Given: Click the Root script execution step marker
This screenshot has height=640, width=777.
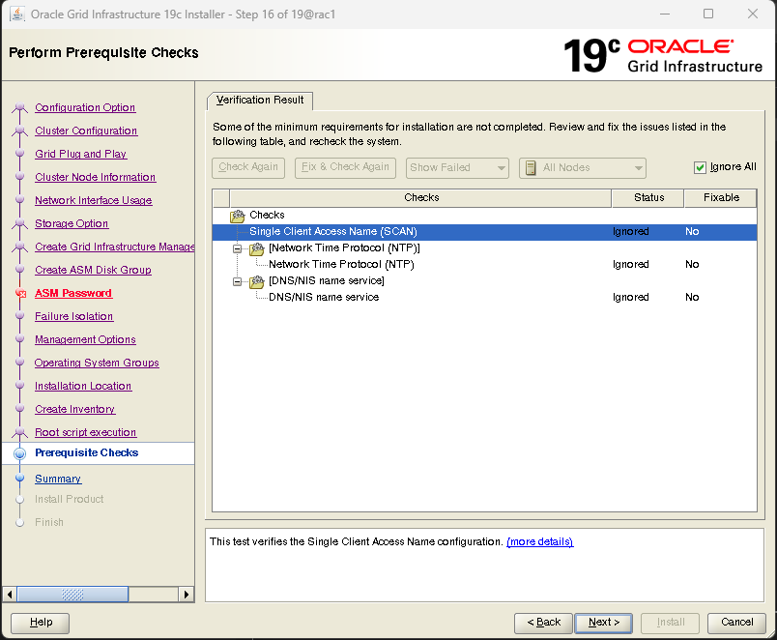Looking at the screenshot, I should tap(20, 432).
